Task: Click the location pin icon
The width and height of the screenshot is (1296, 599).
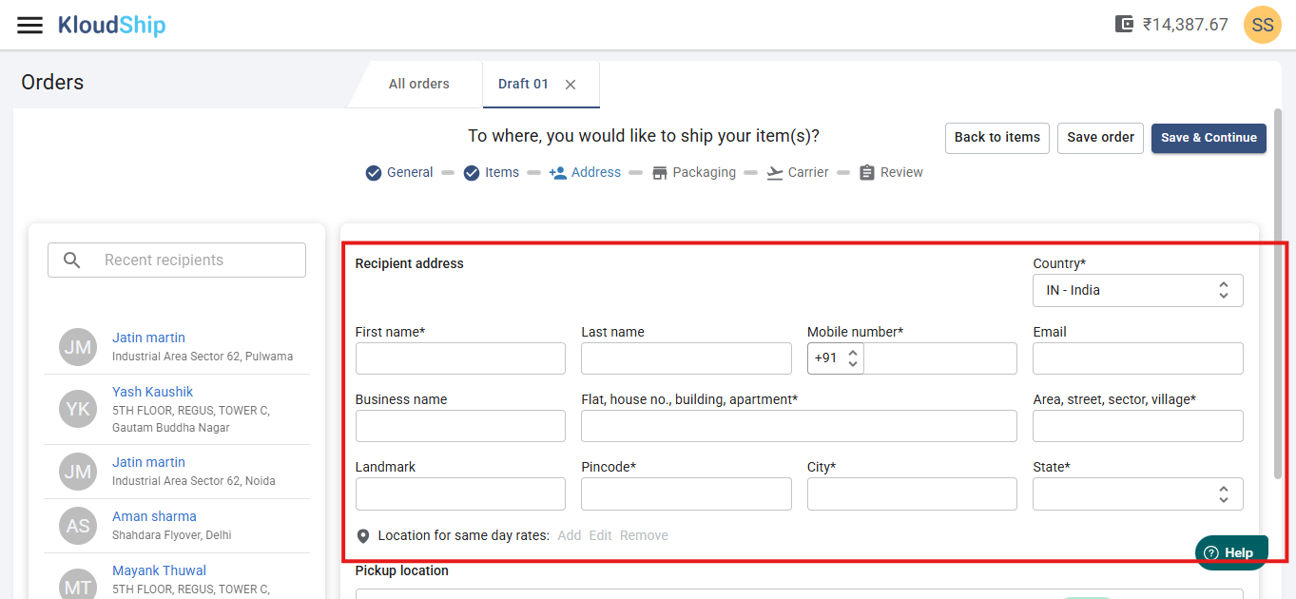Action: (363, 536)
